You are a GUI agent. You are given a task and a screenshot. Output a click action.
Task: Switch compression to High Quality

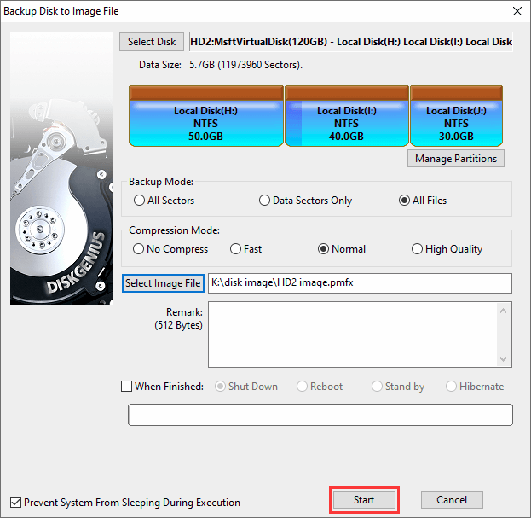(417, 249)
